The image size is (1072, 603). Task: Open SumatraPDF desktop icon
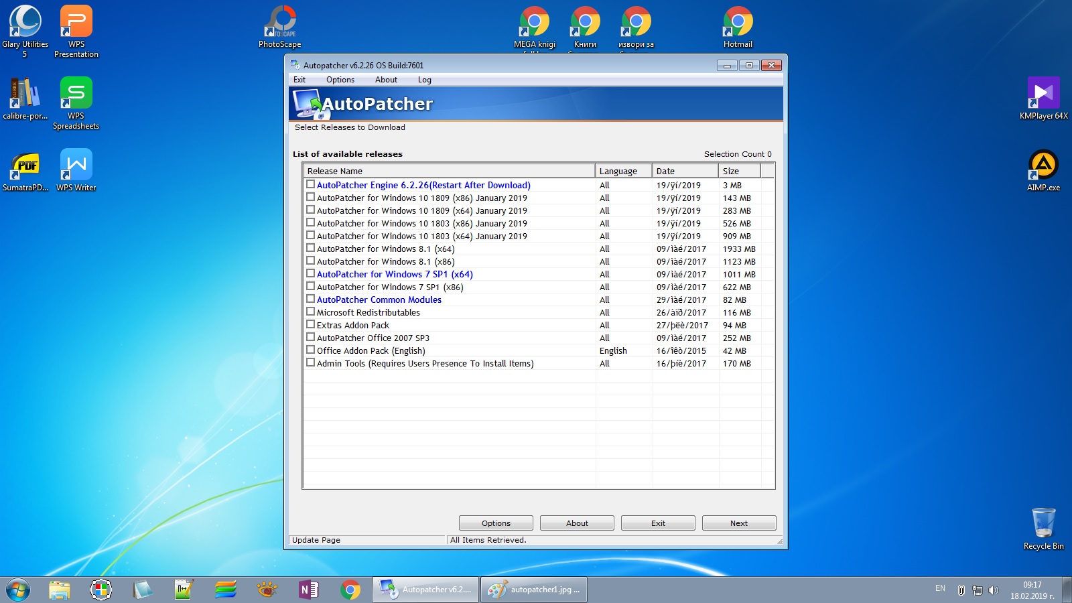pos(25,170)
